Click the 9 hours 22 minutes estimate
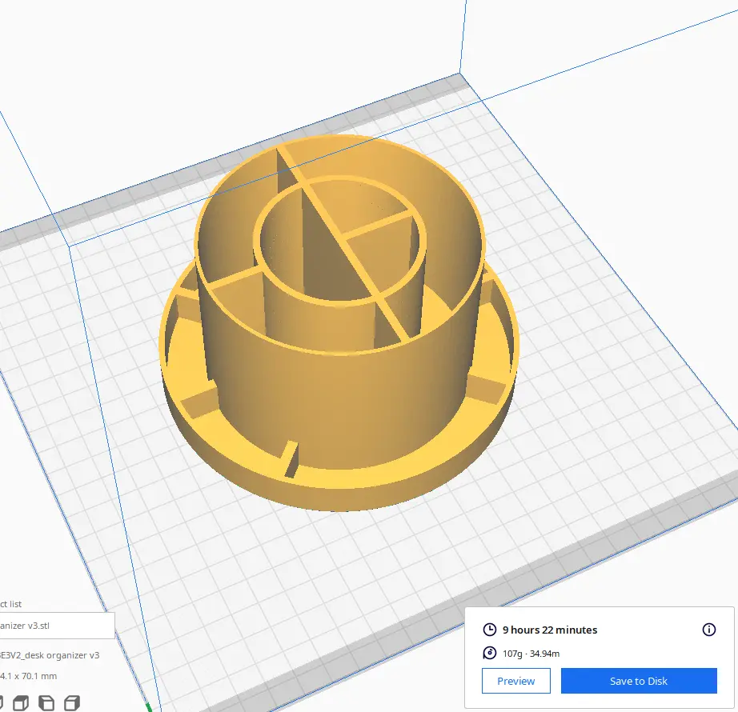Image resolution: width=738 pixels, height=712 pixels. 549,630
